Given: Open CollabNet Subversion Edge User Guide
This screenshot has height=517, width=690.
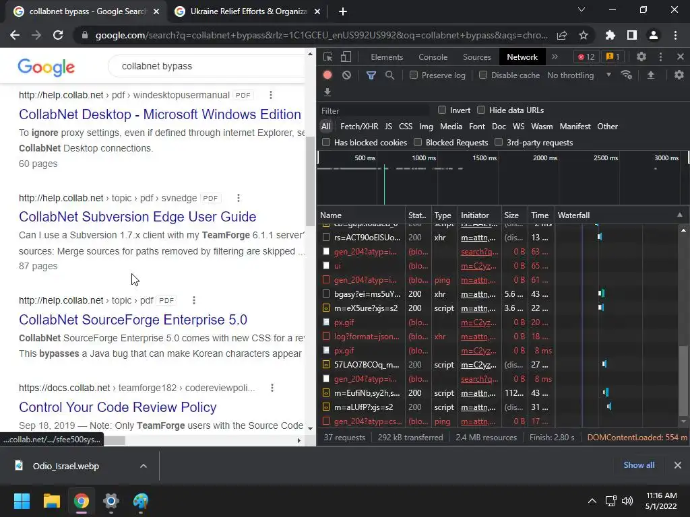Looking at the screenshot, I should 137,217.
